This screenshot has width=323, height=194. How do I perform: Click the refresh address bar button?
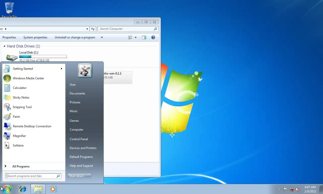point(93,29)
